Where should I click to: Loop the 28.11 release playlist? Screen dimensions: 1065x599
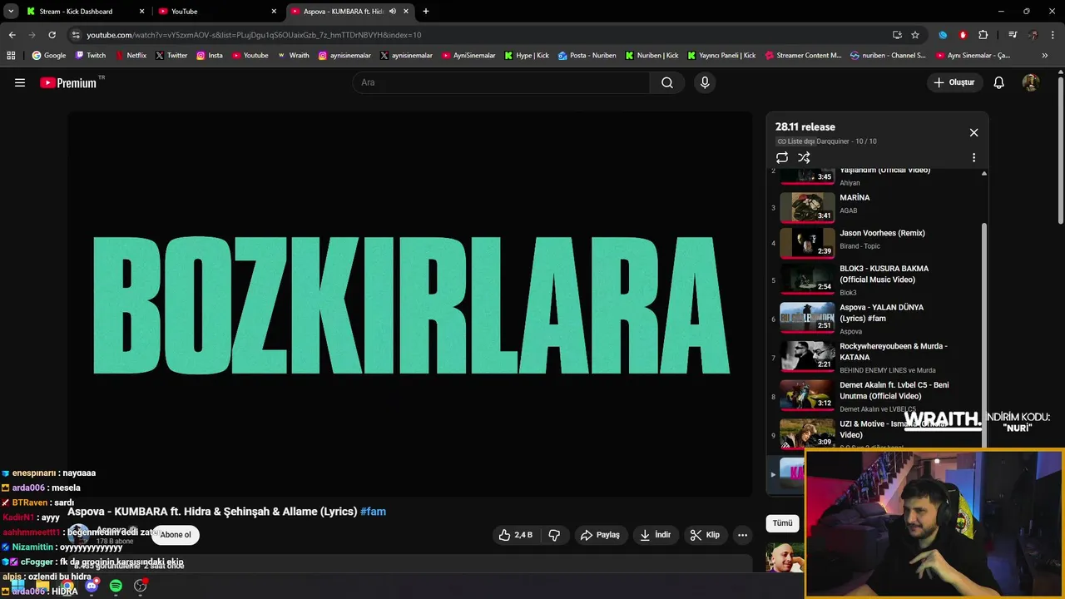tap(782, 157)
